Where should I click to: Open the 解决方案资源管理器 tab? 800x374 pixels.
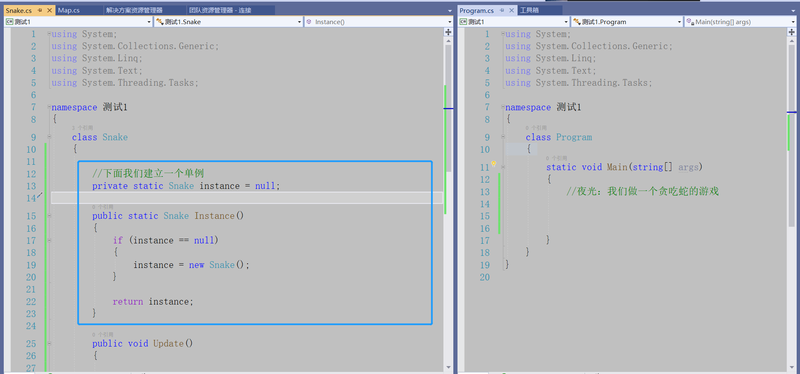(x=134, y=10)
